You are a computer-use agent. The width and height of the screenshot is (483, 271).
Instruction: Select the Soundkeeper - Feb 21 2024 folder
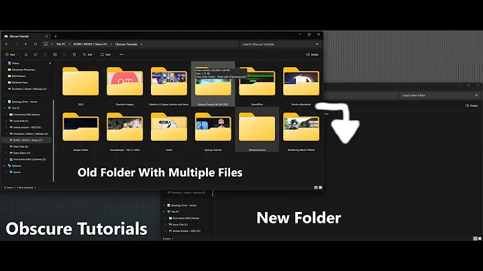pyautogui.click(x=125, y=129)
